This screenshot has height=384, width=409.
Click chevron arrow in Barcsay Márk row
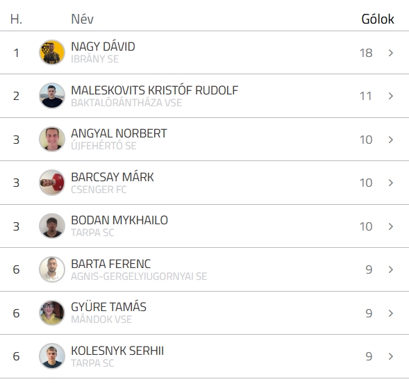click(390, 183)
